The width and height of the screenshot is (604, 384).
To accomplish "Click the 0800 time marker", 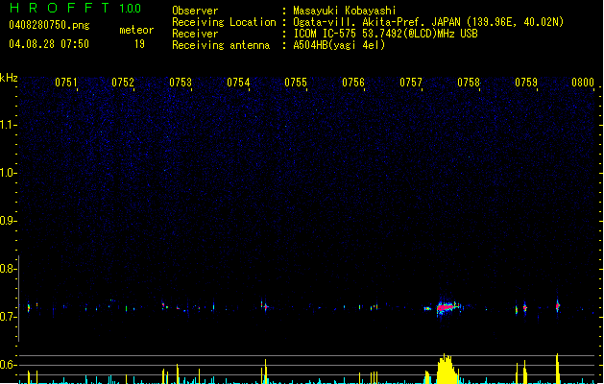I will [x=583, y=83].
